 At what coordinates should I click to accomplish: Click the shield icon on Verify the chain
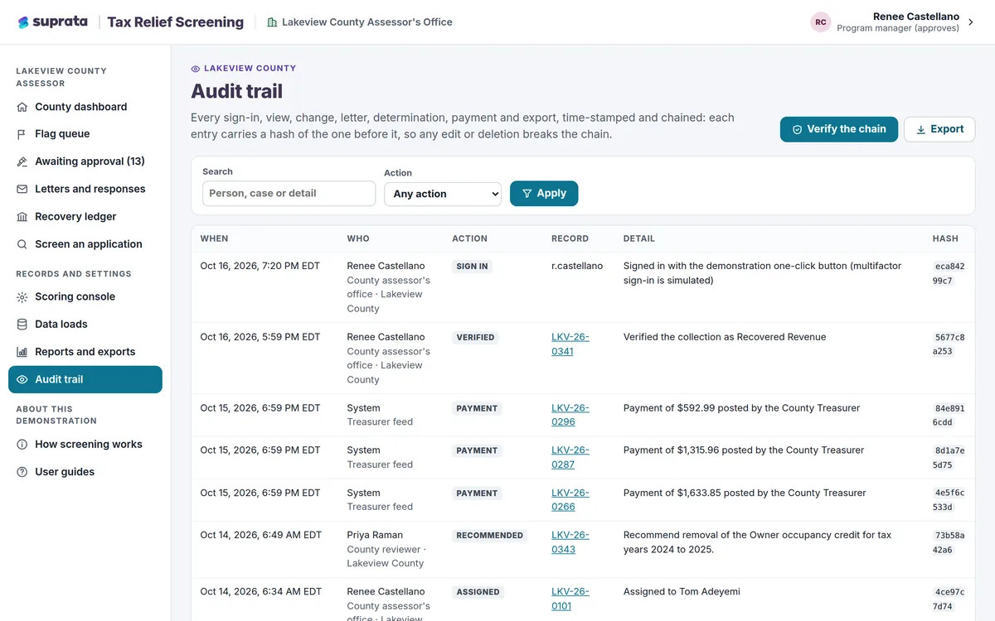coord(797,129)
